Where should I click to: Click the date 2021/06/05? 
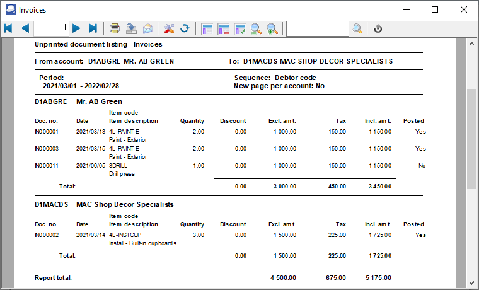point(91,166)
